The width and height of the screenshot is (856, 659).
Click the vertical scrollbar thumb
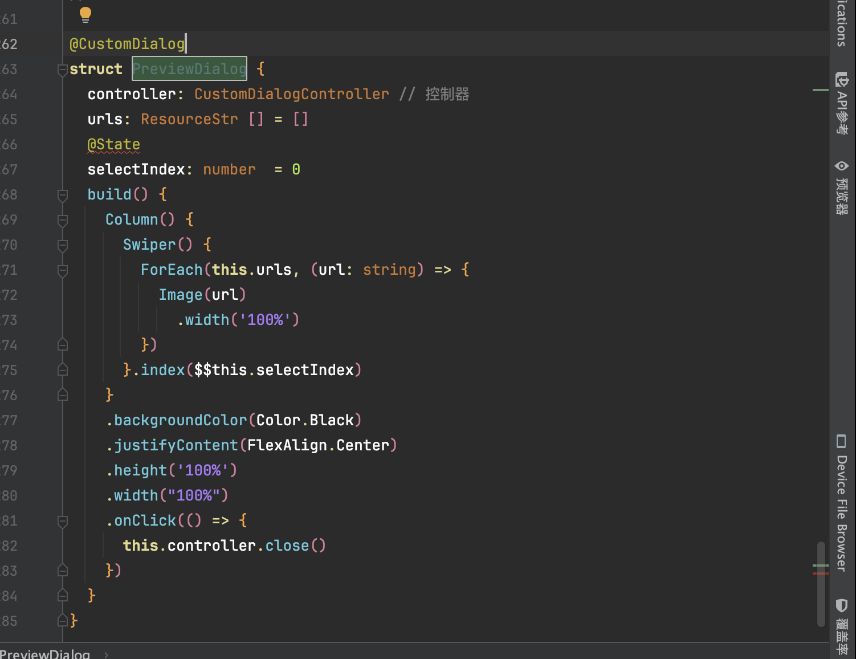[x=821, y=584]
